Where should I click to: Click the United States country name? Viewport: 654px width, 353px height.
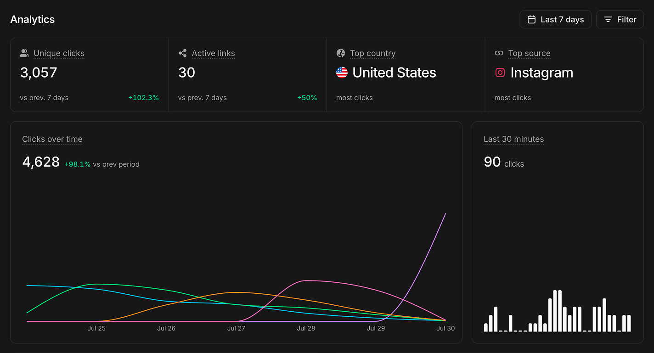394,73
